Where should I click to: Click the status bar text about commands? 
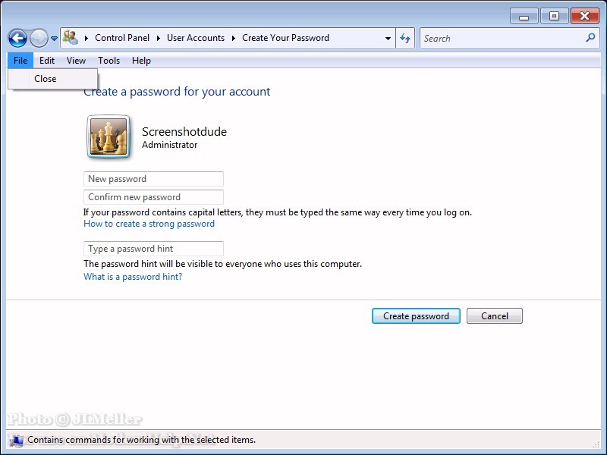tap(141, 440)
